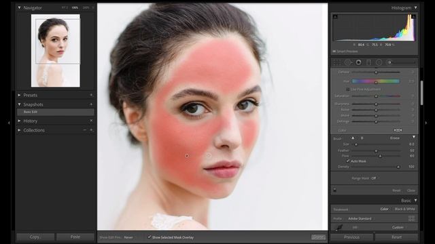Select brush A
Image resolution: width=435 pixels, height=244 pixels.
[353, 138]
